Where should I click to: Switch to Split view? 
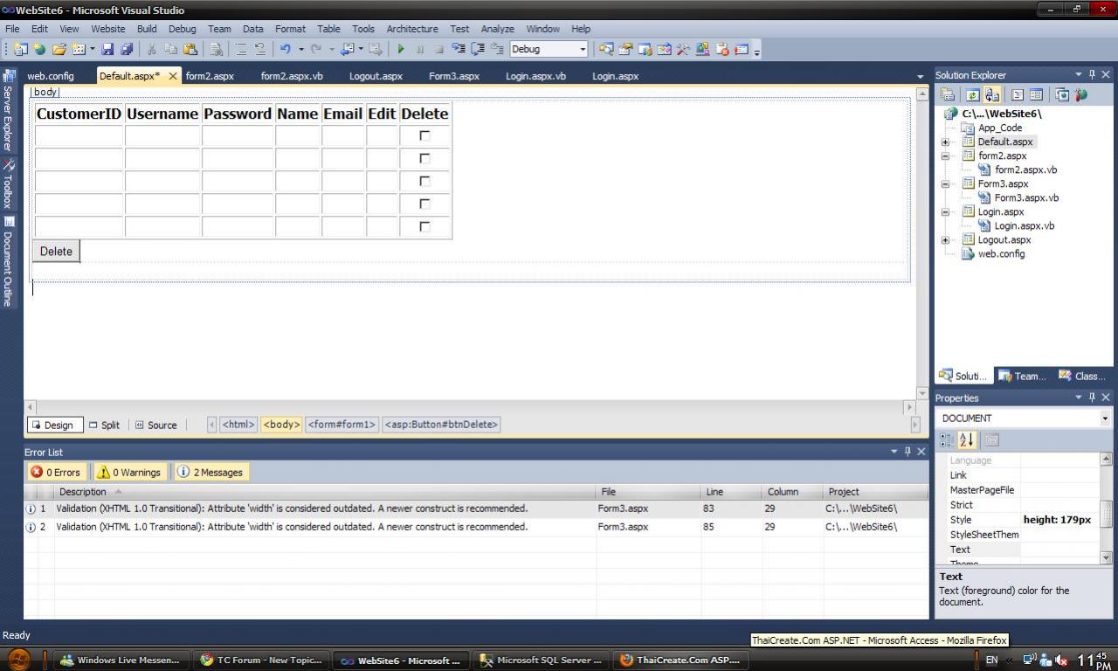point(104,425)
